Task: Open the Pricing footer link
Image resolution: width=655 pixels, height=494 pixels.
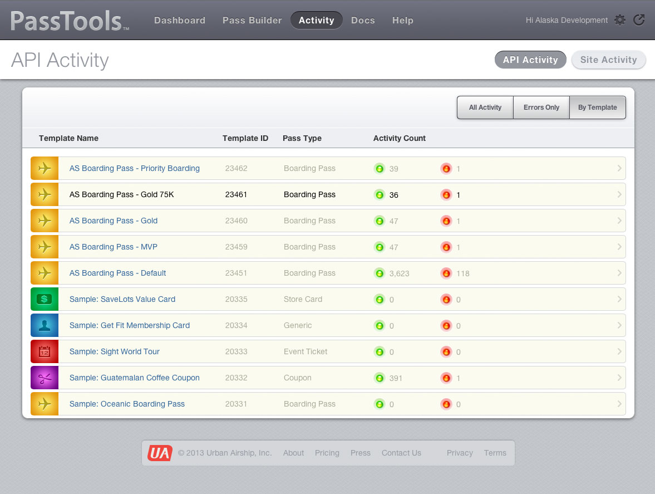Action: 327,453
